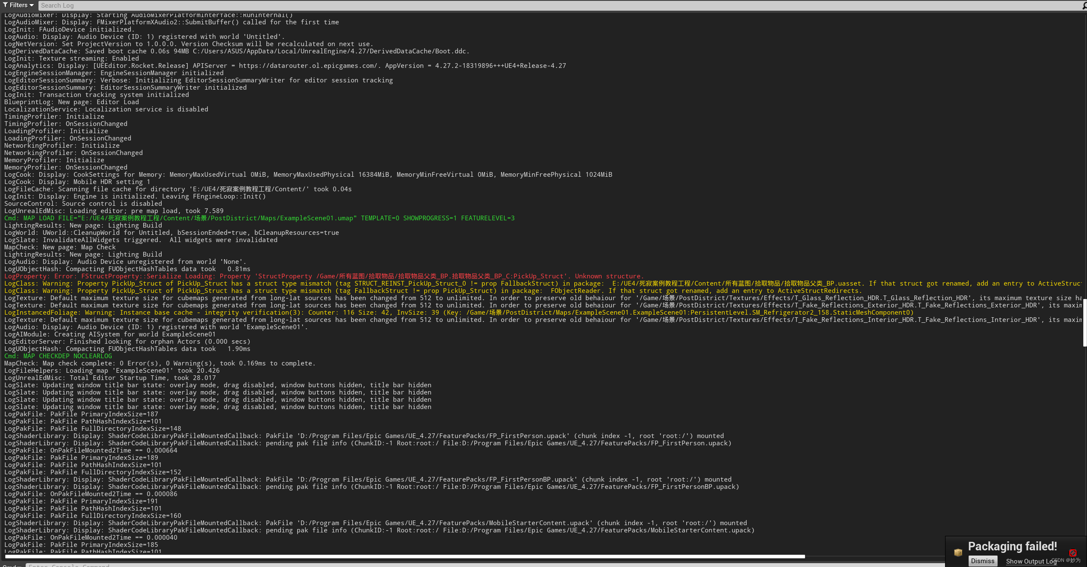Click the first LogClass Warning about STRUCT_REINST_PickUp_Struct_0
Screen dimensions: 1087x567
(543, 283)
